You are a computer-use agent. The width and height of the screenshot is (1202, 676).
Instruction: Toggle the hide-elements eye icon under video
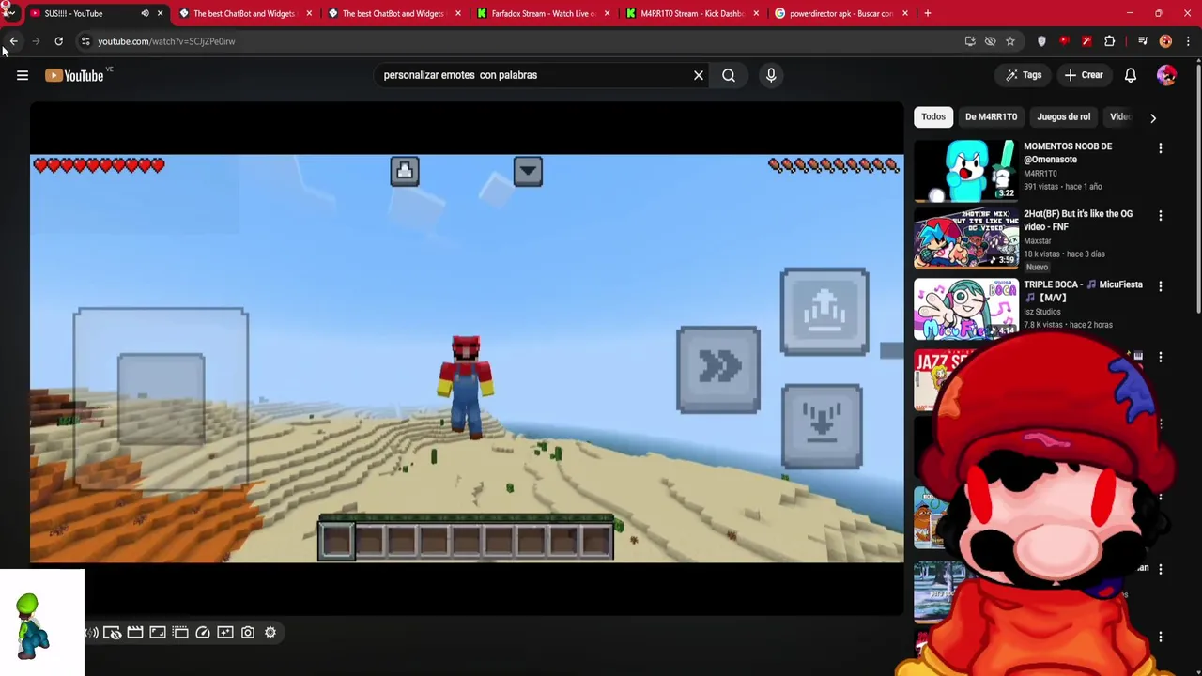(112, 633)
